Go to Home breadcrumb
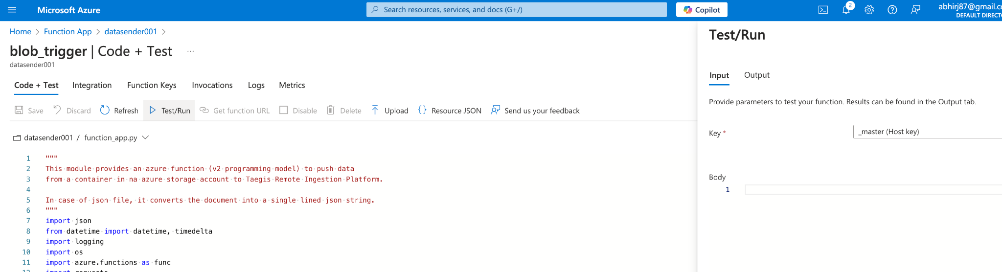Screen dimensions: 1002x272 21,31
